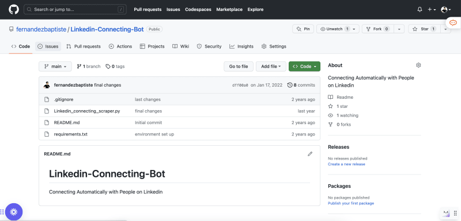Expand the Star lists dropdown arrow
Viewport: 461px width, 221px height.
click(x=445, y=29)
